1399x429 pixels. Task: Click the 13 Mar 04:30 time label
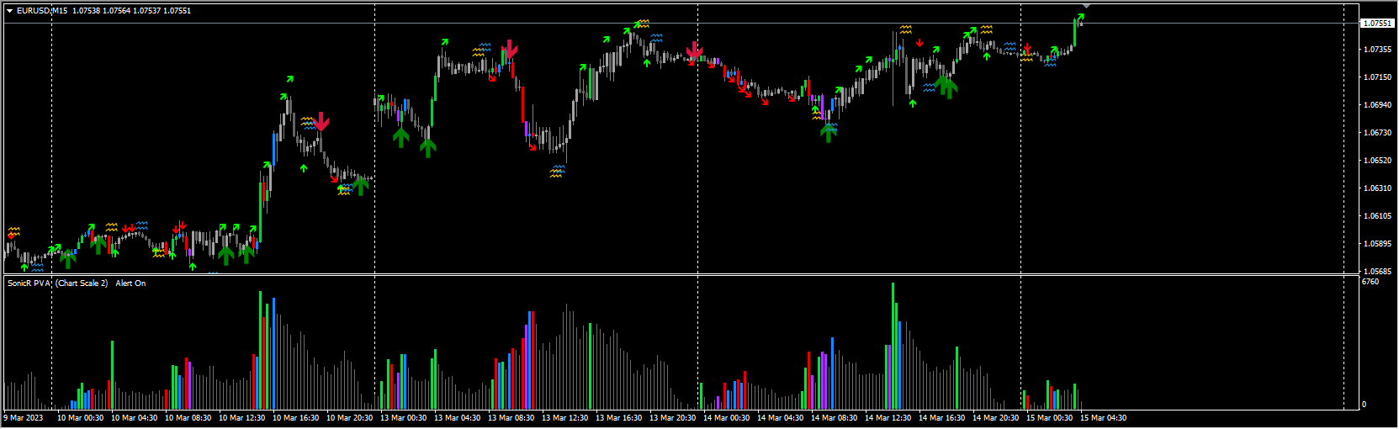click(458, 418)
